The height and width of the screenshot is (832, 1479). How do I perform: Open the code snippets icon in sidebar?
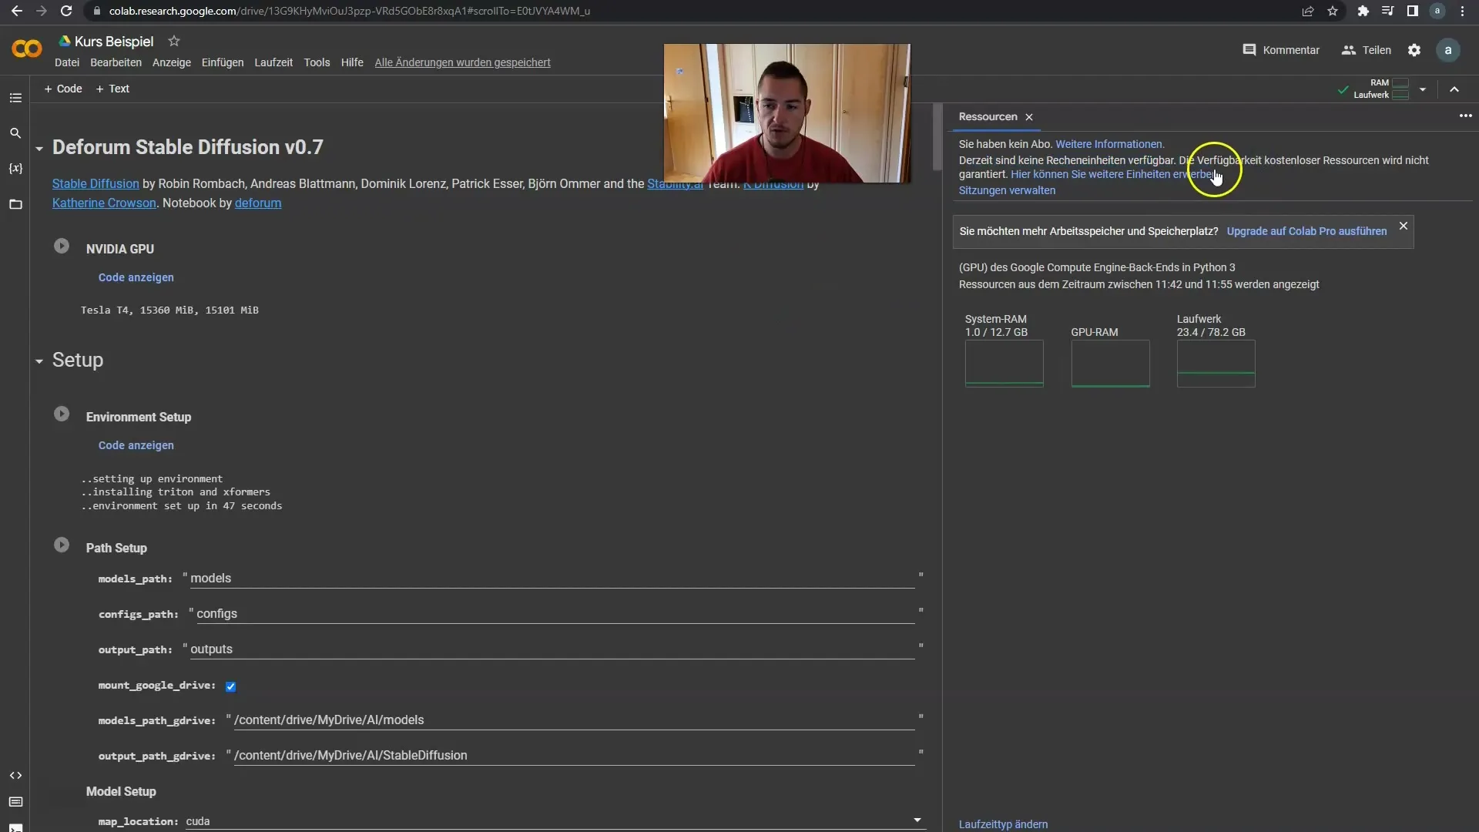coord(15,776)
